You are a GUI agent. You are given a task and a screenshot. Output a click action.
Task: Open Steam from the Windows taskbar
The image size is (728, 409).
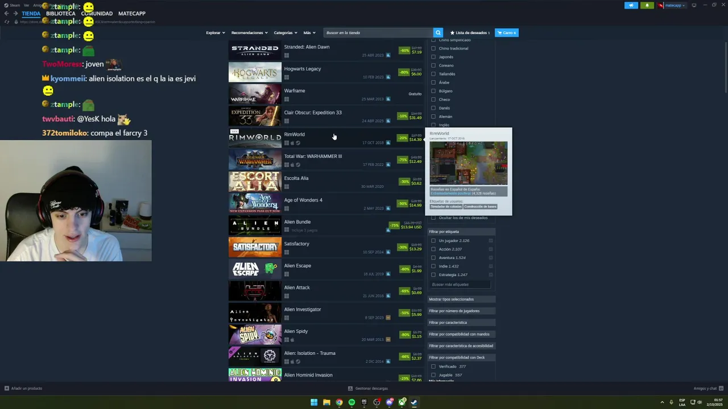(x=414, y=402)
